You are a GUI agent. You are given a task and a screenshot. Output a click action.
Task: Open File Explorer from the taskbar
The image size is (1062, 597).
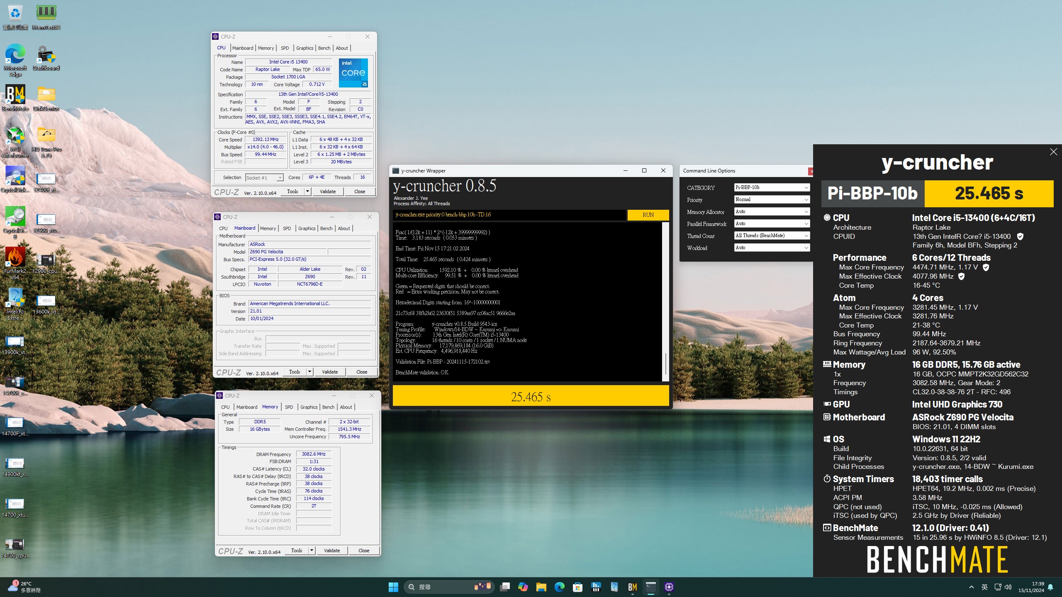coord(541,587)
